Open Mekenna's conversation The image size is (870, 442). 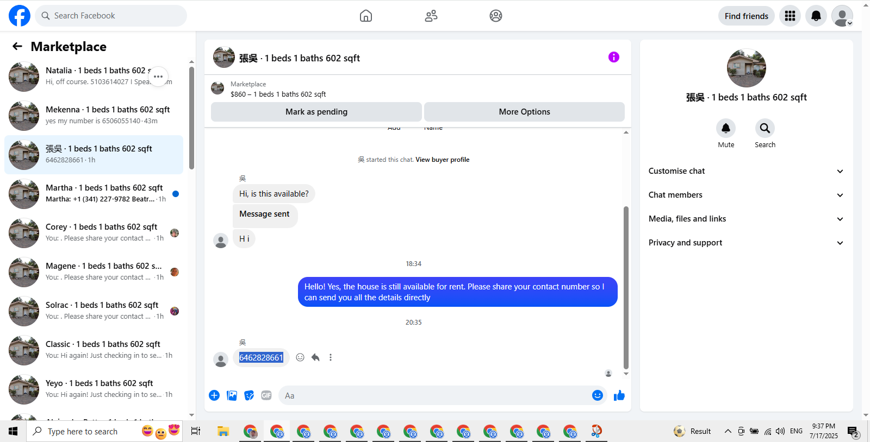(x=94, y=116)
